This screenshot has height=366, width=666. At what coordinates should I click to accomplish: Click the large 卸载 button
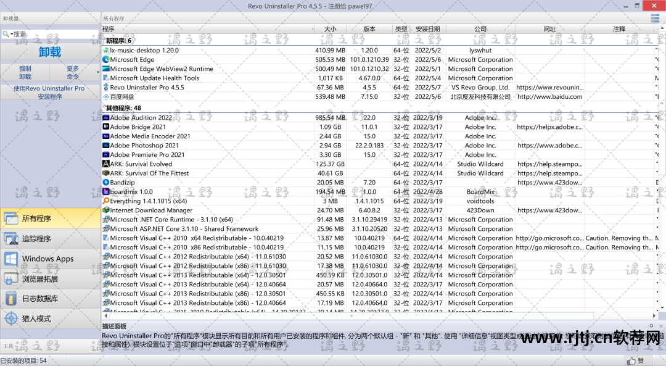click(50, 52)
